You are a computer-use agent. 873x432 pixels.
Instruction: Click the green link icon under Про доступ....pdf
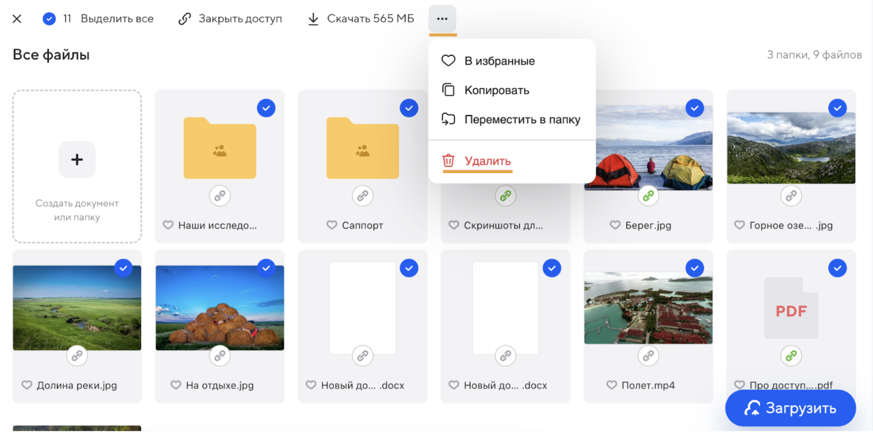[791, 355]
